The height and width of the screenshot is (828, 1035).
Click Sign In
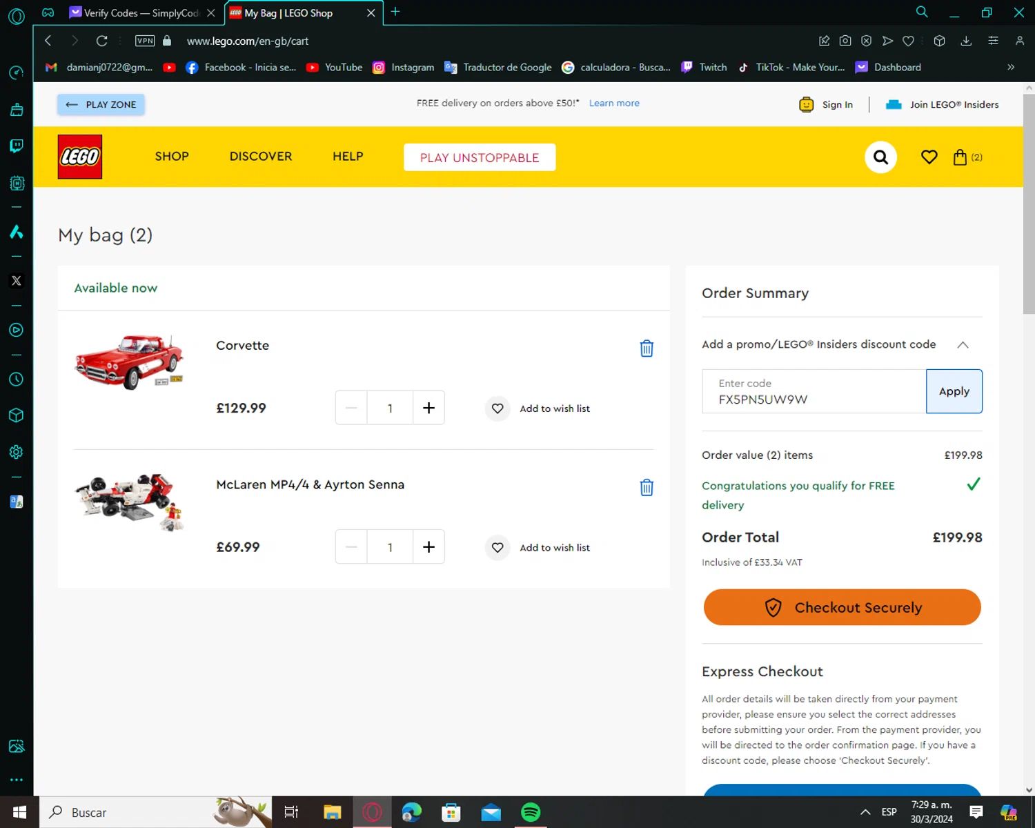coord(826,105)
